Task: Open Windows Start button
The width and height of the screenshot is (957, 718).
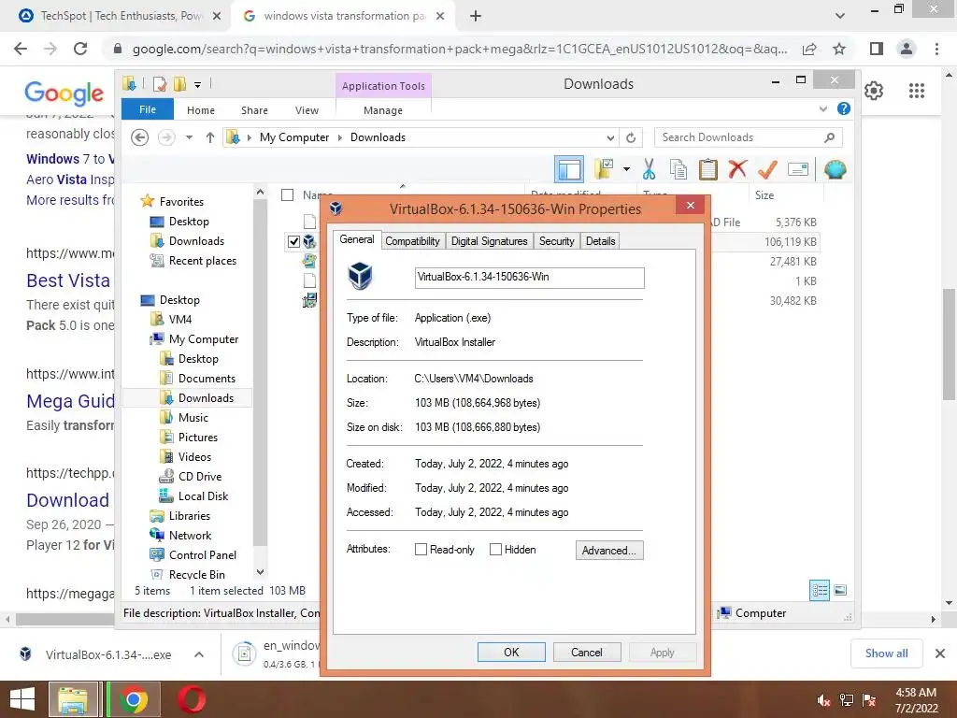Action: 22,699
